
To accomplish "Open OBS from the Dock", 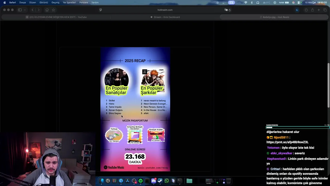I will click(x=134, y=181).
